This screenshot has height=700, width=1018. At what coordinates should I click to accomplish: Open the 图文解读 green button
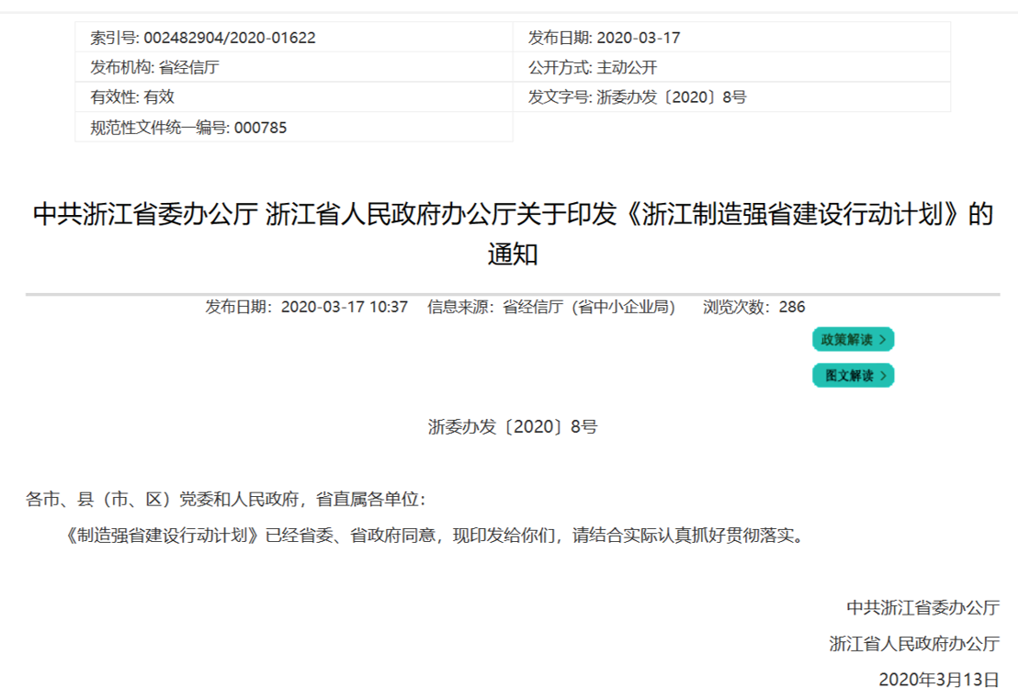[x=854, y=376]
